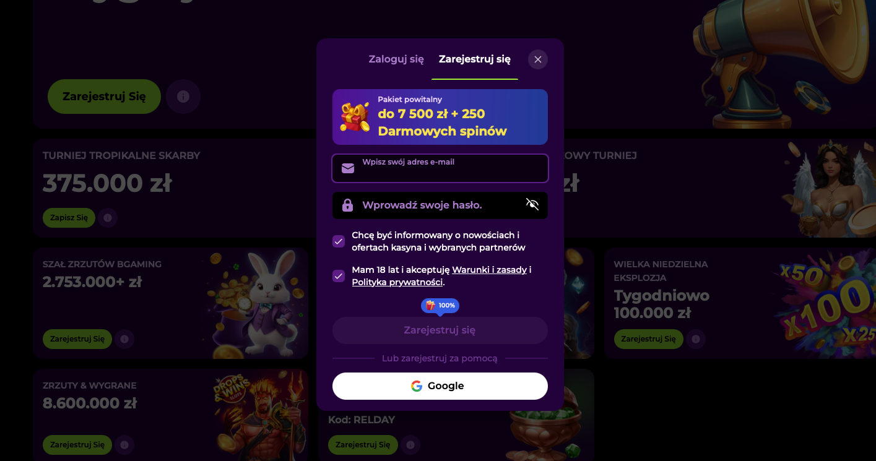The height and width of the screenshot is (461, 876).
Task: Click Zapisz Się in the Tropikalne Skarby card
Action: (x=69, y=218)
